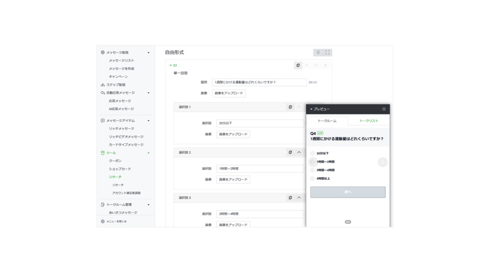Collapse the プレビュー panel
The width and height of the screenshot is (487, 274).
[x=311, y=109]
